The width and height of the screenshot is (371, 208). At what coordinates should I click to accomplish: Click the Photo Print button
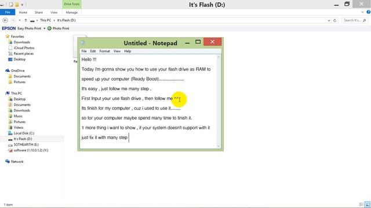[x=58, y=28]
